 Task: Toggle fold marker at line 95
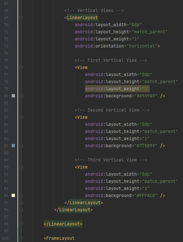click(x=21, y=203)
